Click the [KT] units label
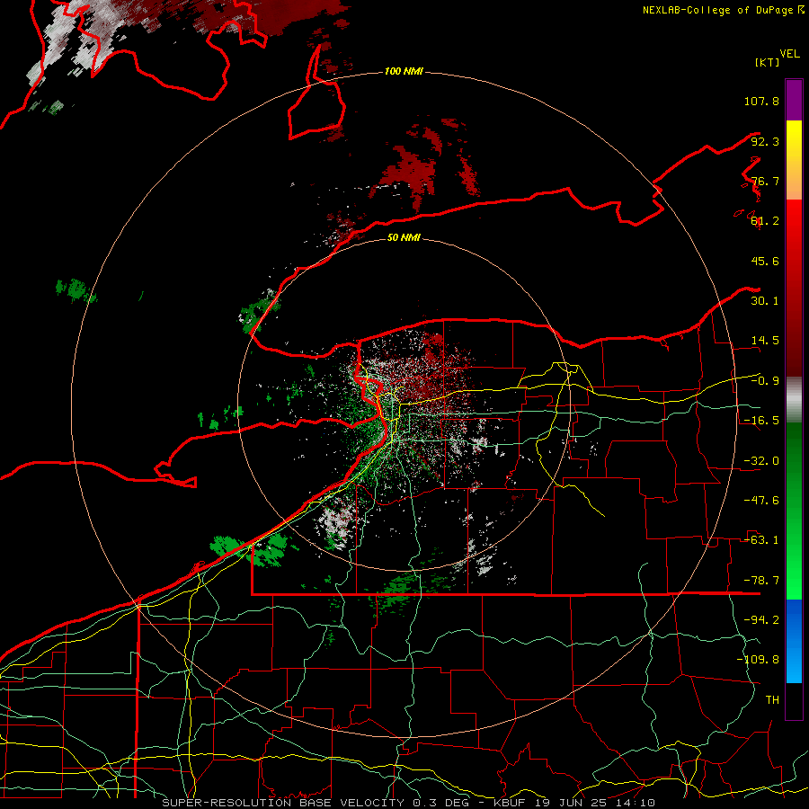Viewport: 809px width, 809px height. [x=768, y=62]
